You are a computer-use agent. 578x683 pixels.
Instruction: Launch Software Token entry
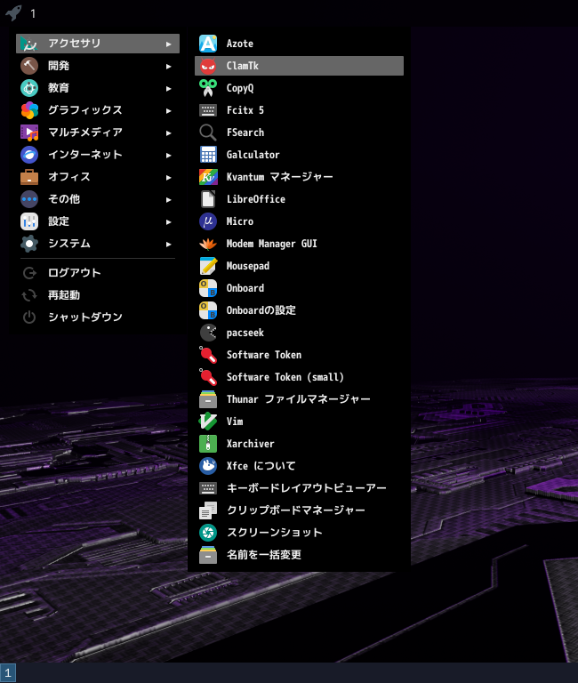click(299, 355)
